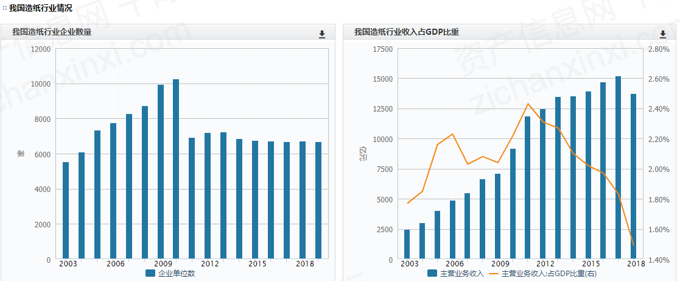Click the orange line's 2018 endpoint
This screenshot has width=680, height=281.
[633, 245]
